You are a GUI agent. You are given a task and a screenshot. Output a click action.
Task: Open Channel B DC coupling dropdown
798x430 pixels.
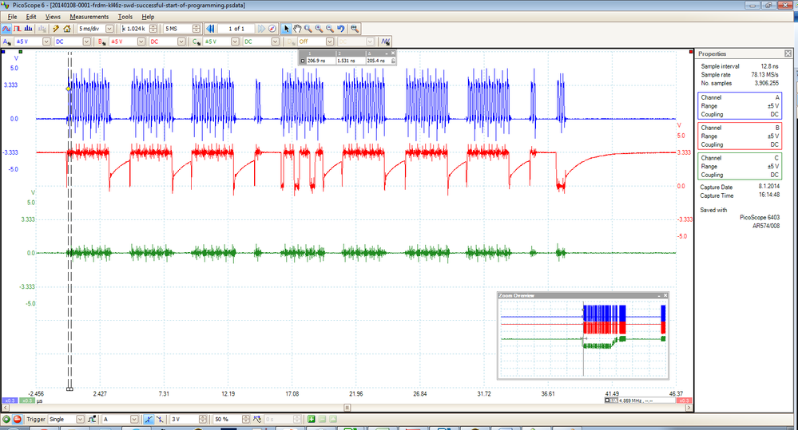point(181,41)
